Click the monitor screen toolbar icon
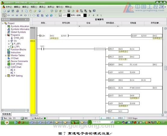 (69, 11)
